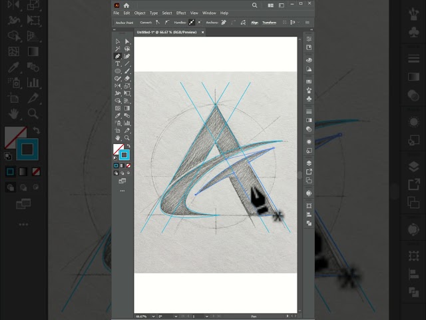Select the Blend tool
Image resolution: width=426 pixels, height=320 pixels.
(x=127, y=115)
